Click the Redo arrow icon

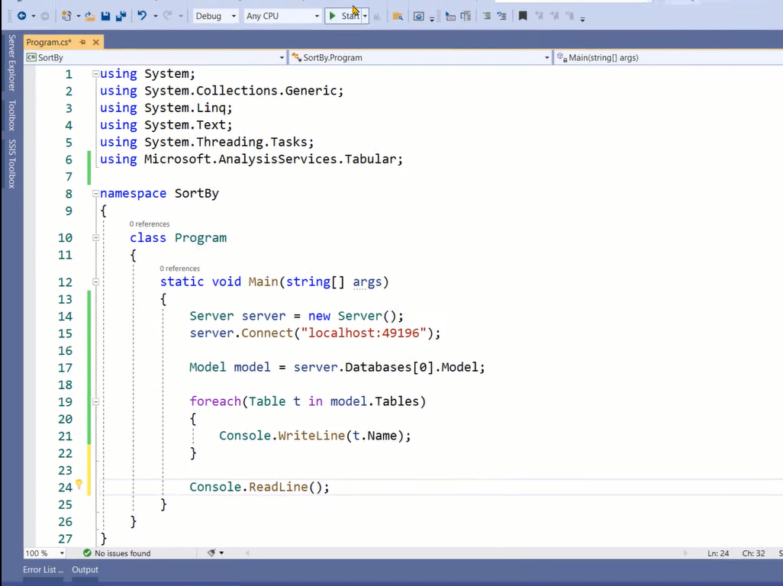[168, 16]
